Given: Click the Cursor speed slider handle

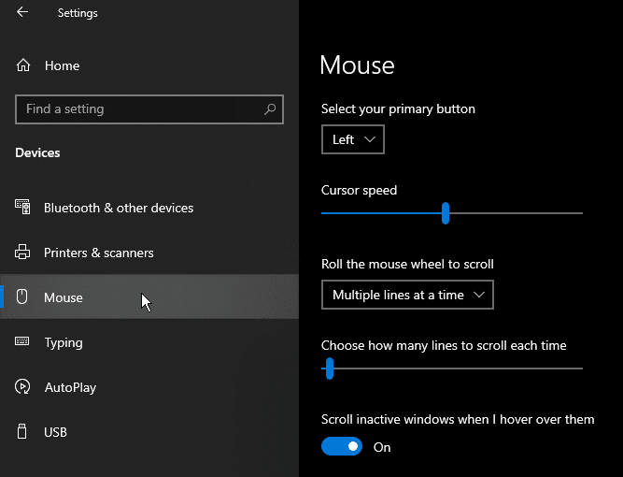Looking at the screenshot, I should coord(446,213).
